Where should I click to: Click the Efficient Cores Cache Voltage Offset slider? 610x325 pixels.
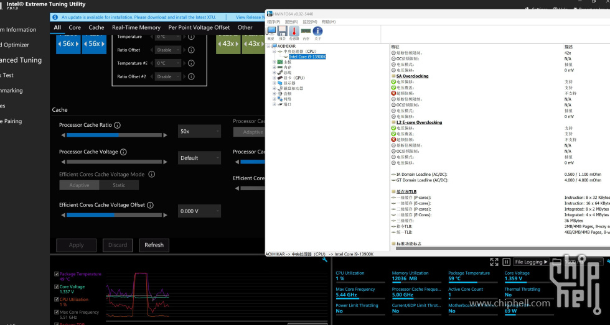tap(114, 215)
